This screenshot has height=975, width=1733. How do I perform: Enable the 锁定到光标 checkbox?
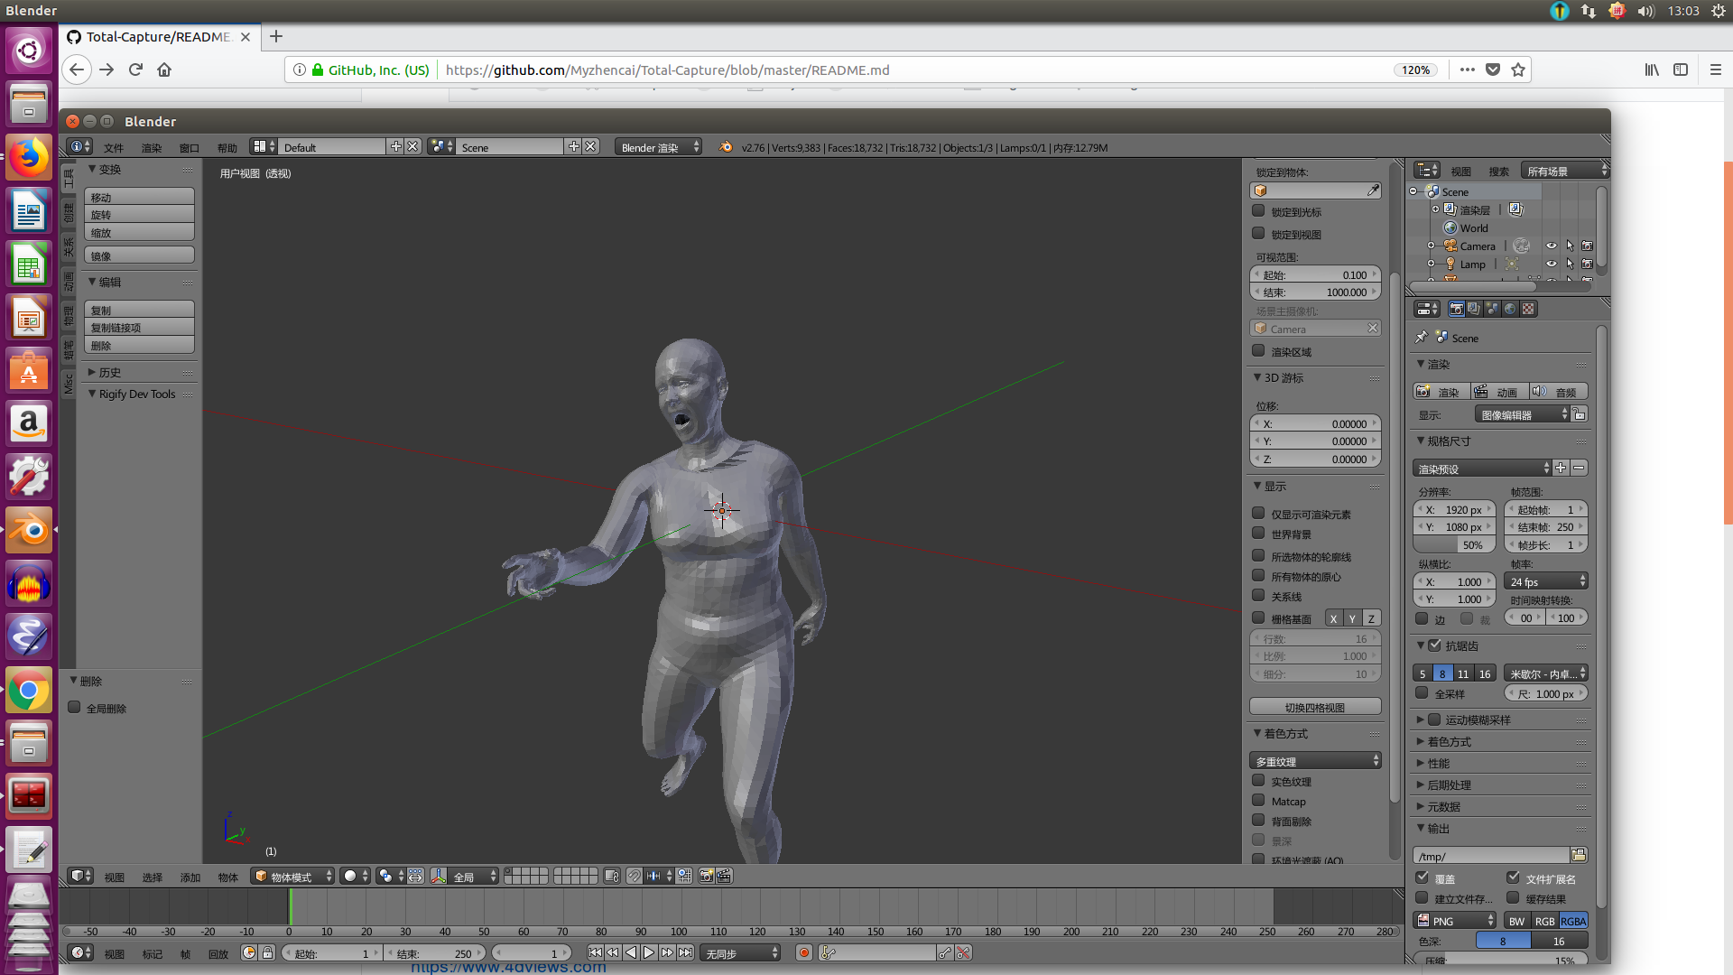tap(1258, 210)
